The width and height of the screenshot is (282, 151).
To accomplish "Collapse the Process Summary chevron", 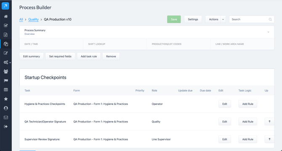I will pos(269,32).
